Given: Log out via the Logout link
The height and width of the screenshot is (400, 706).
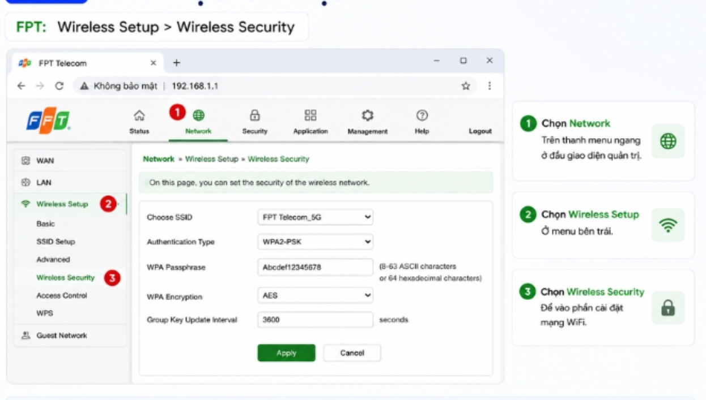Looking at the screenshot, I should pos(480,131).
